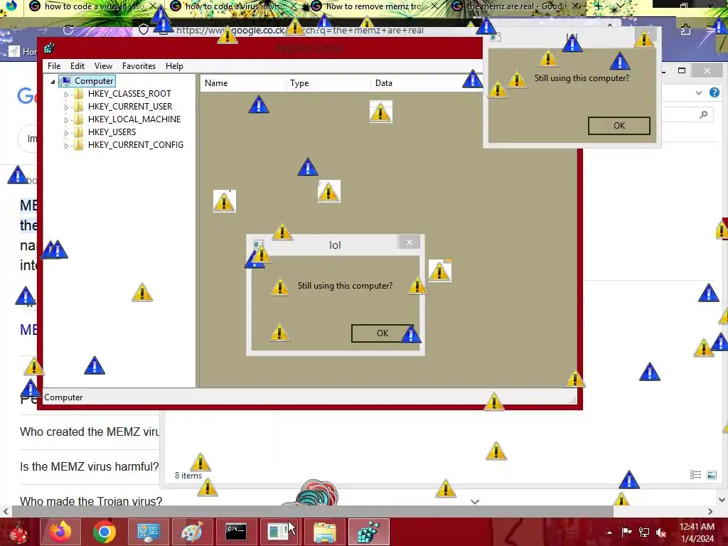Open the Favorites menu
The width and height of the screenshot is (728, 546).
pos(139,66)
